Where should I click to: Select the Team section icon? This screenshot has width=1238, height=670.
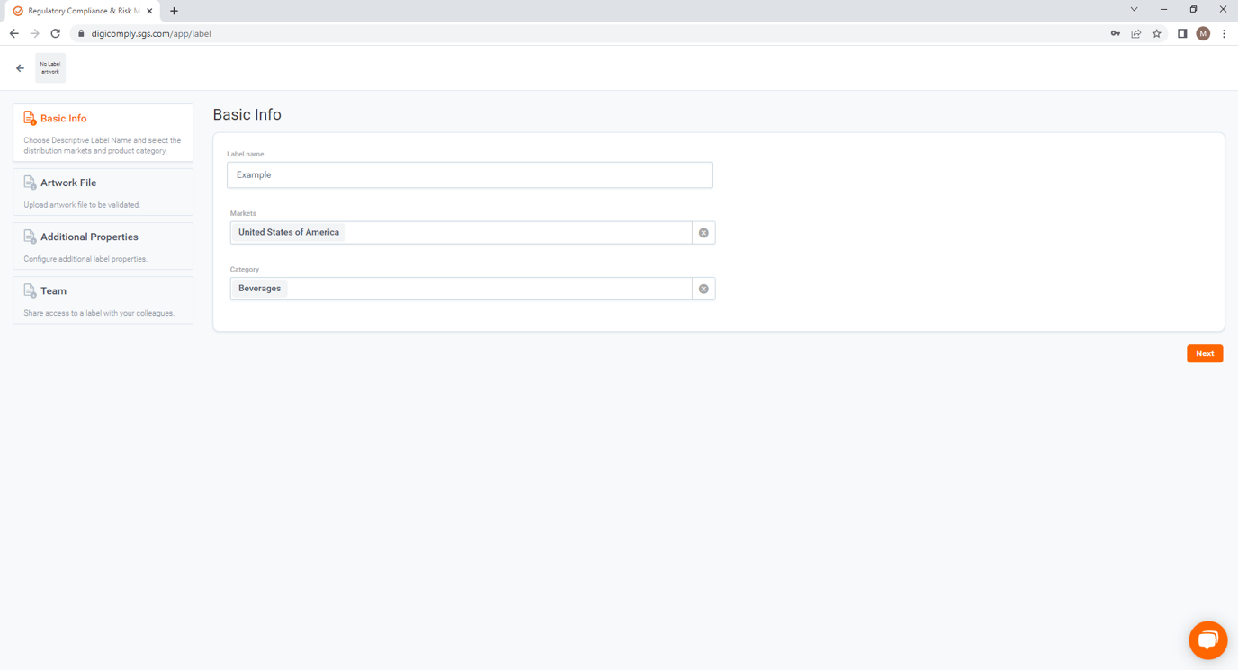point(28,290)
